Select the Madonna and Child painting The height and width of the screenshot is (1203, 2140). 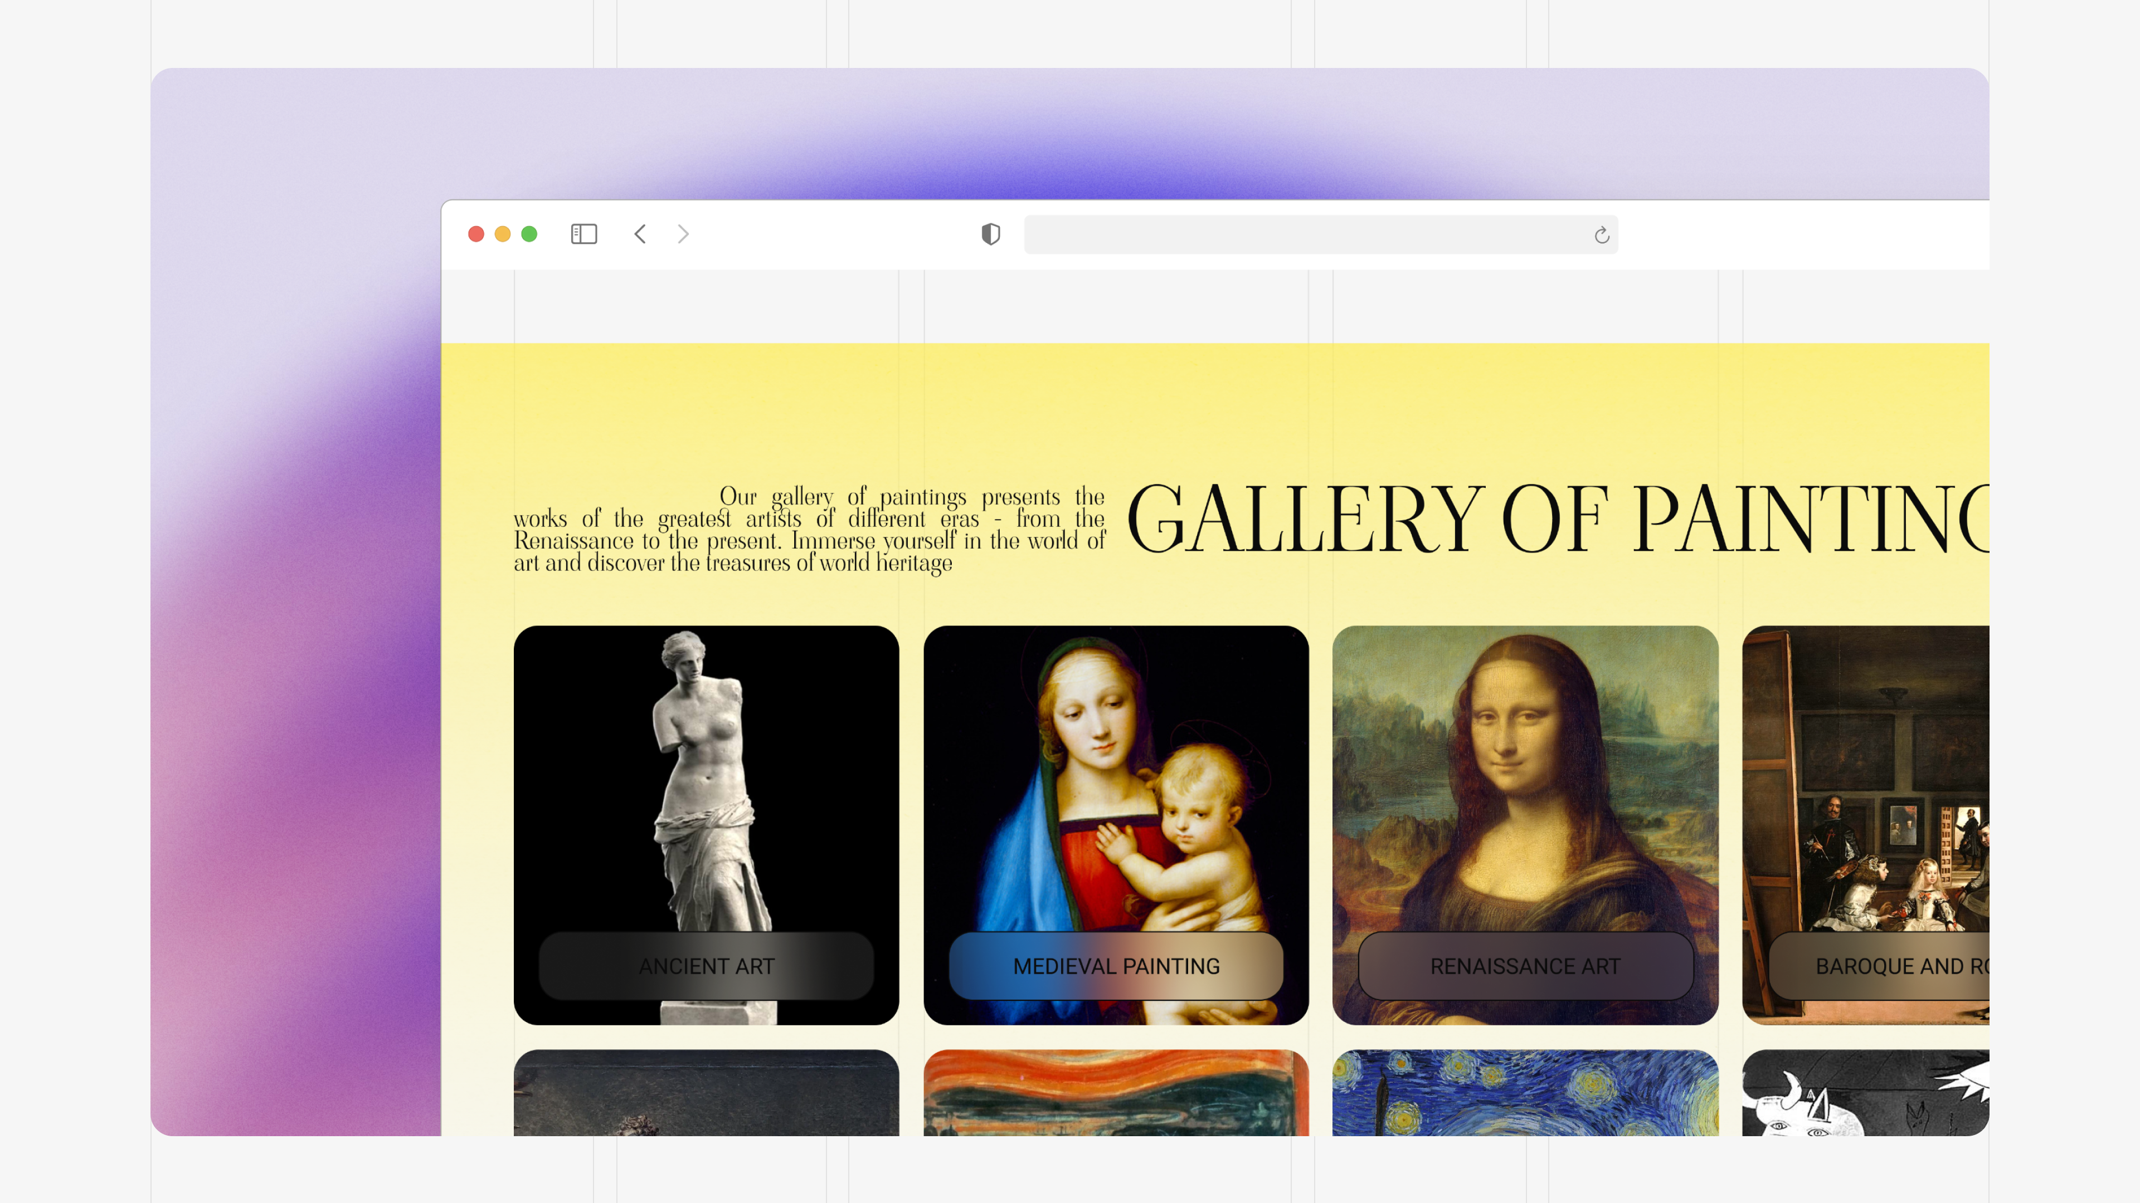1116,780
